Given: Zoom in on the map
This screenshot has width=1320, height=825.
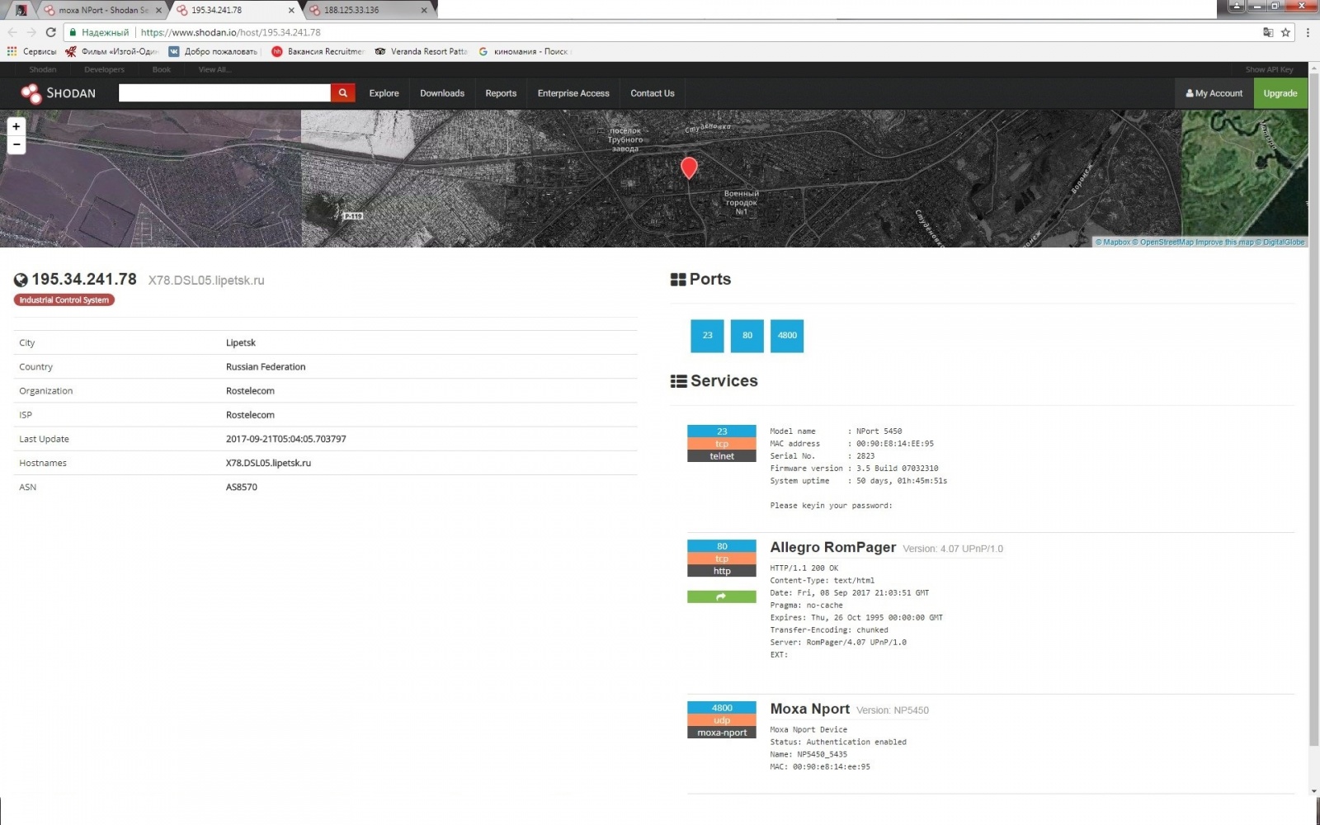Looking at the screenshot, I should point(16,126).
